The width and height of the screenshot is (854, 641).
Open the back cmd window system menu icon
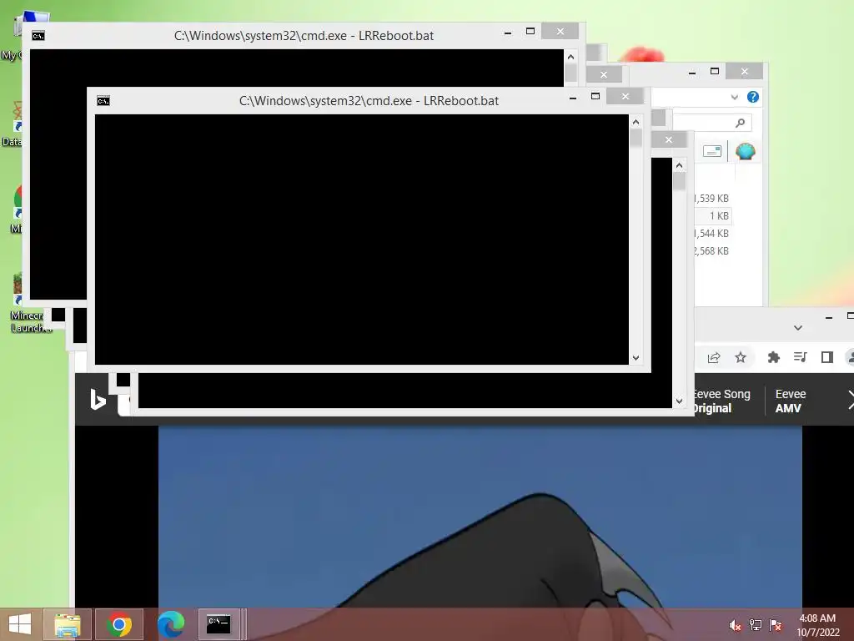[x=38, y=36]
